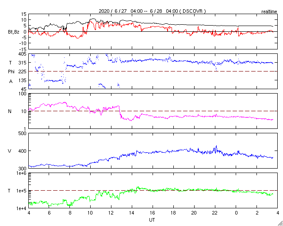Click the "100" tick on the N panel
Screen dimensions: 283x226
pos(23,94)
